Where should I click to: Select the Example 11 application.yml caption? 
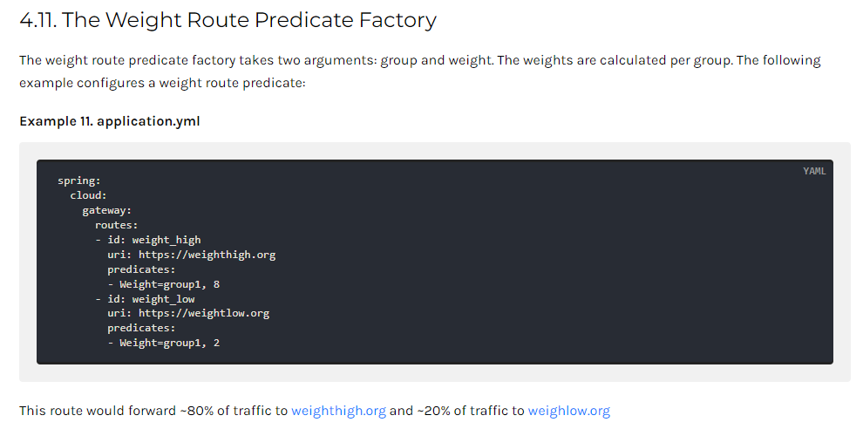(x=110, y=121)
